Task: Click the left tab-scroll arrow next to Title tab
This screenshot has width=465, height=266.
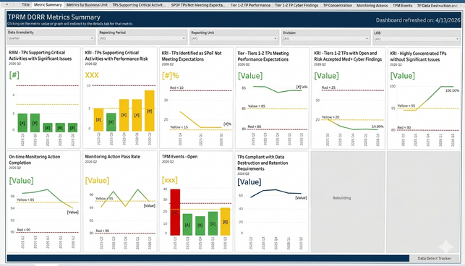Action: [14, 4]
